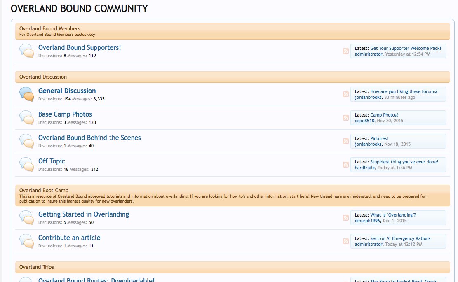
Task: Open latest thread How are you liking these forums?
Action: [404, 91]
